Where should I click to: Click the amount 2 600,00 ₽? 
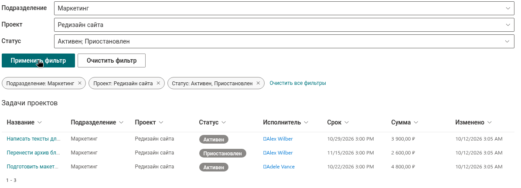(x=403, y=153)
